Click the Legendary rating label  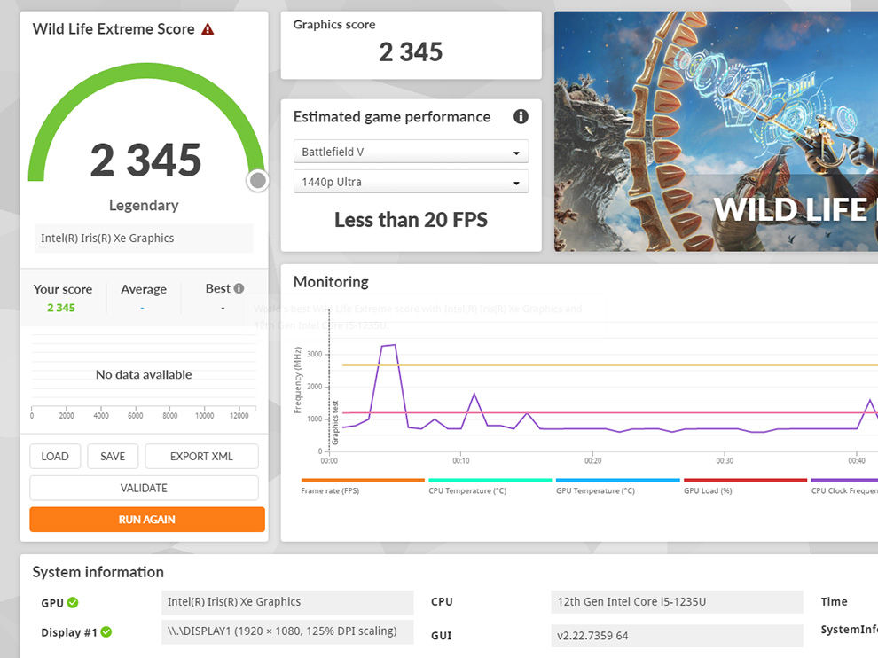coord(144,206)
